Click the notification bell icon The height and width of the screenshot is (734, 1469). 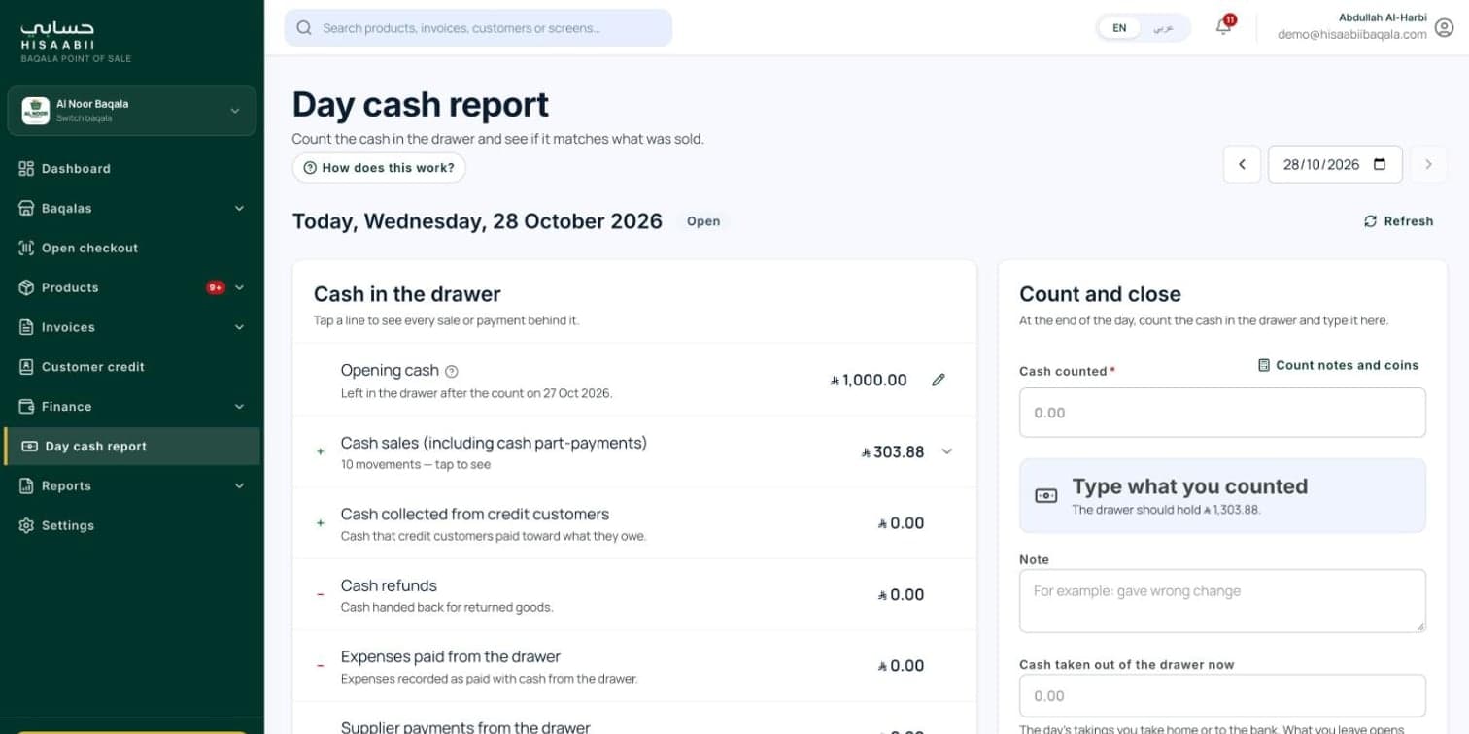click(1223, 27)
